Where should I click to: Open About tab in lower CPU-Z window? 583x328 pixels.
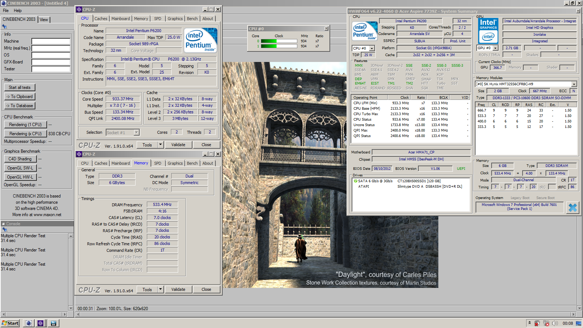[x=208, y=163]
